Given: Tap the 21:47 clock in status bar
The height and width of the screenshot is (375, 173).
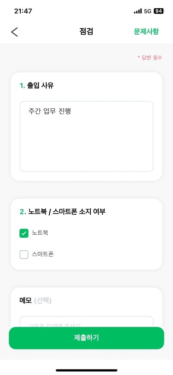Looking at the screenshot, I should click(x=23, y=11).
